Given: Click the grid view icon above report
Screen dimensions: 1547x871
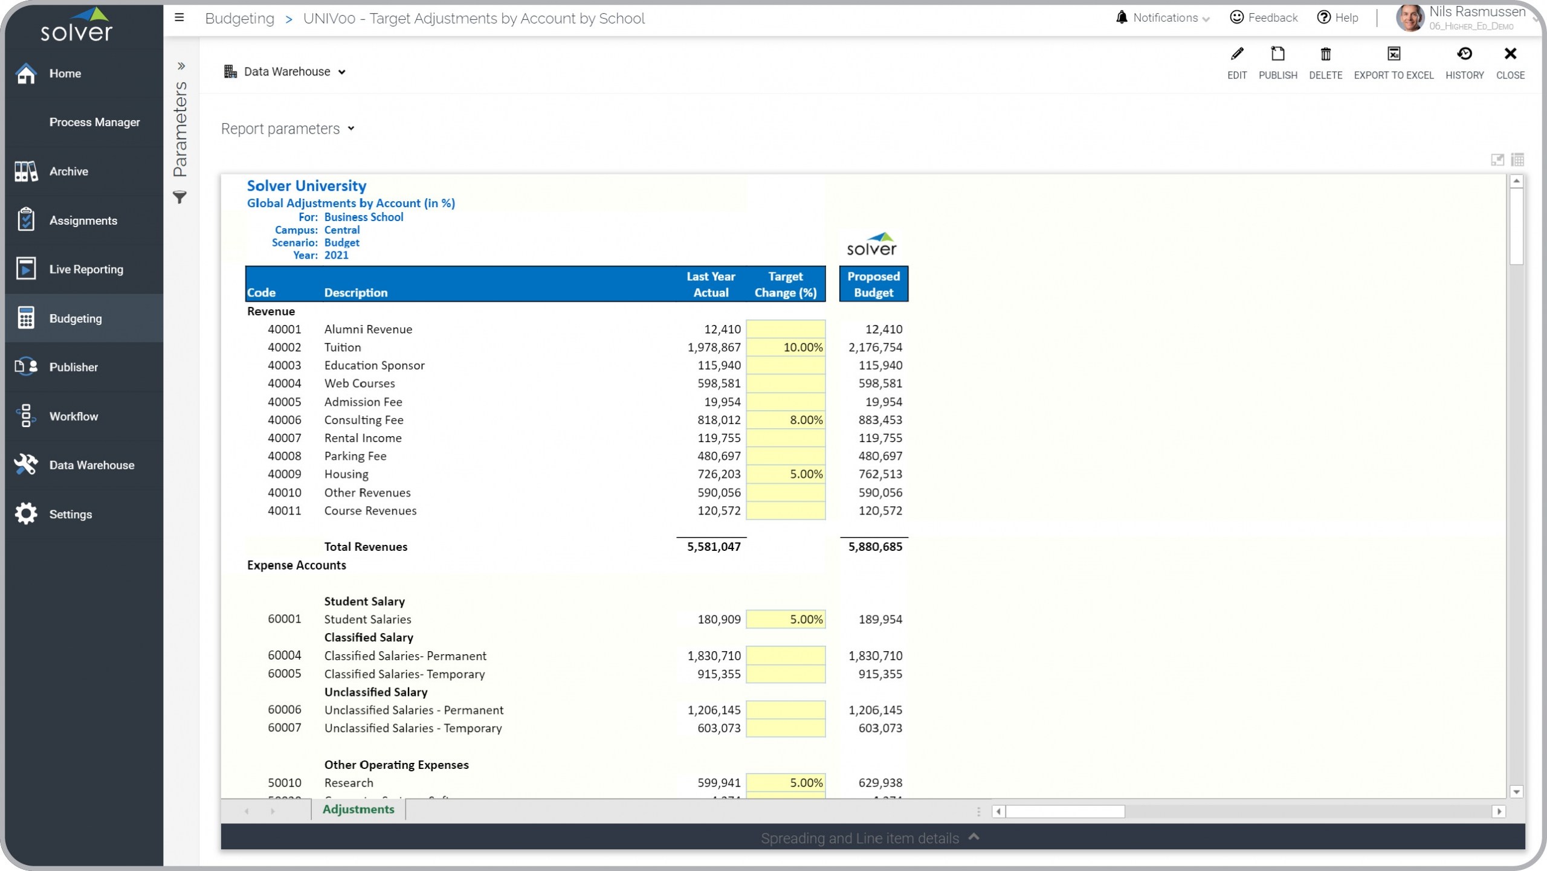Looking at the screenshot, I should [x=1517, y=160].
